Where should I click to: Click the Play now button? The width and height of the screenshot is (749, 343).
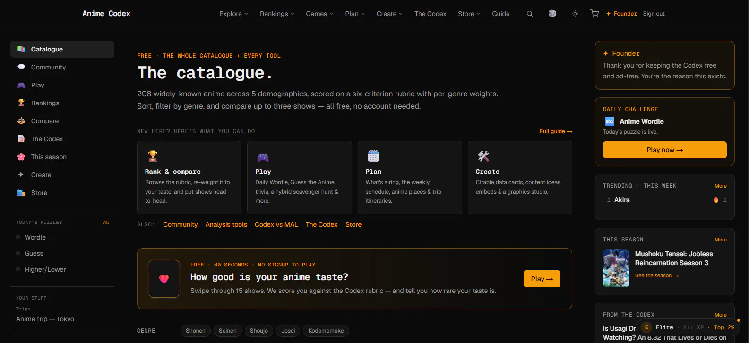click(x=664, y=150)
